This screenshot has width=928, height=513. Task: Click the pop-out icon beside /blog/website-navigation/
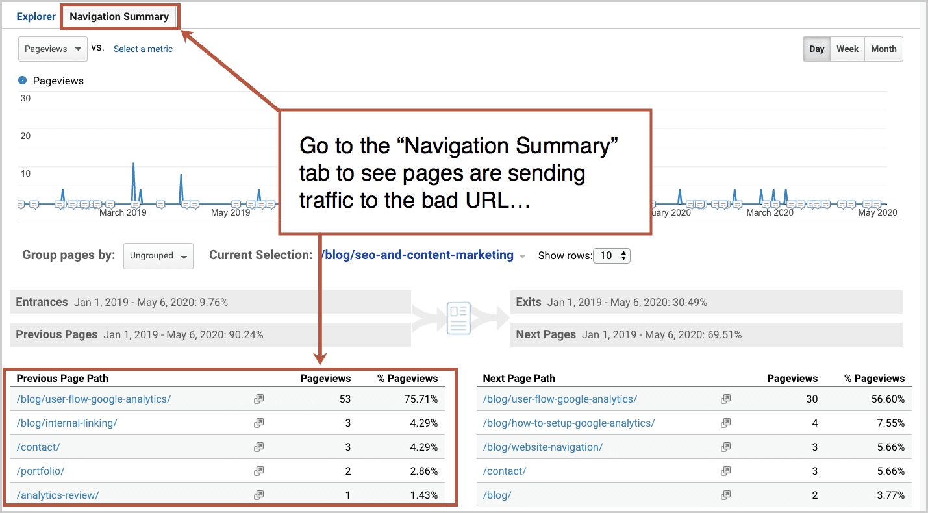(x=725, y=447)
